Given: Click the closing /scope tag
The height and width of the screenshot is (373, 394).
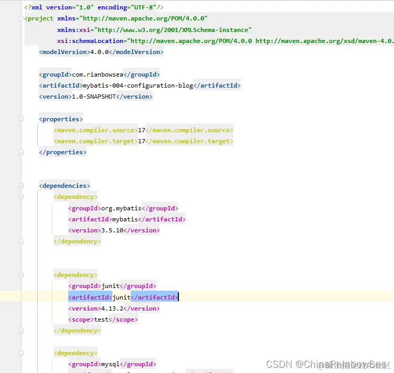Looking at the screenshot, I should point(123,319).
